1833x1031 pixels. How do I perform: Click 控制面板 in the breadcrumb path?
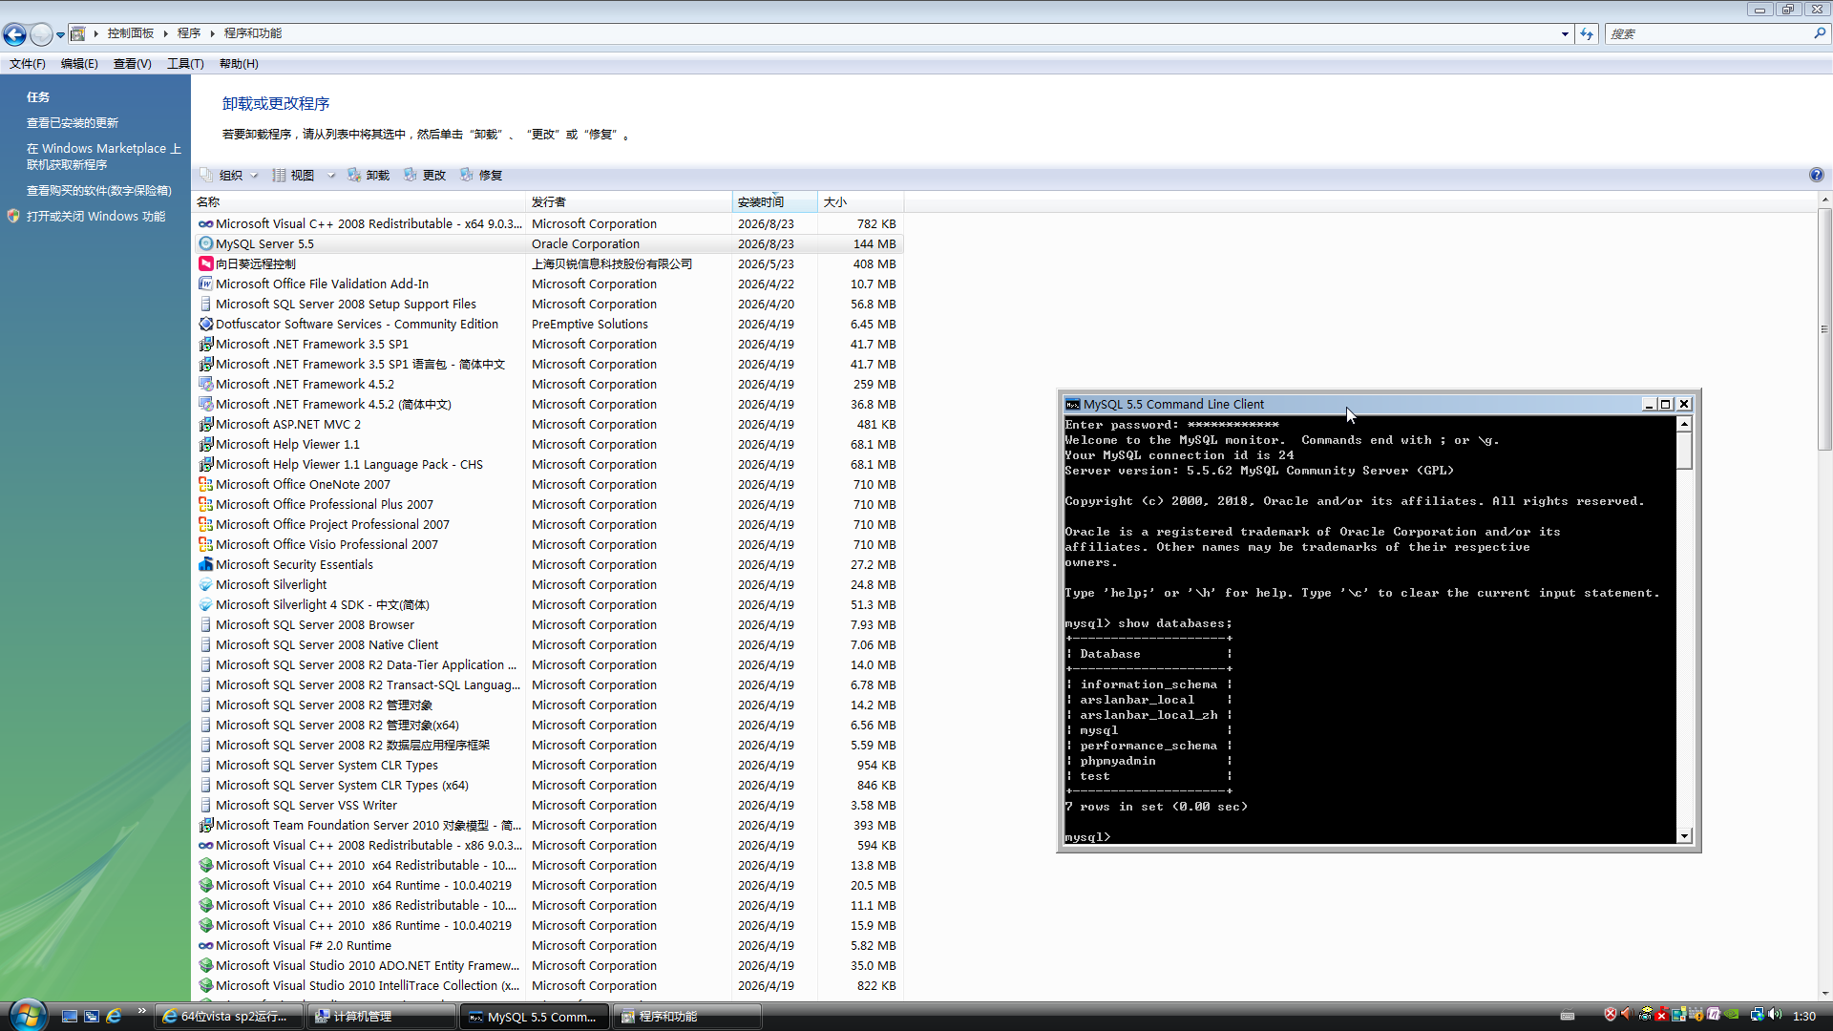pyautogui.click(x=131, y=33)
